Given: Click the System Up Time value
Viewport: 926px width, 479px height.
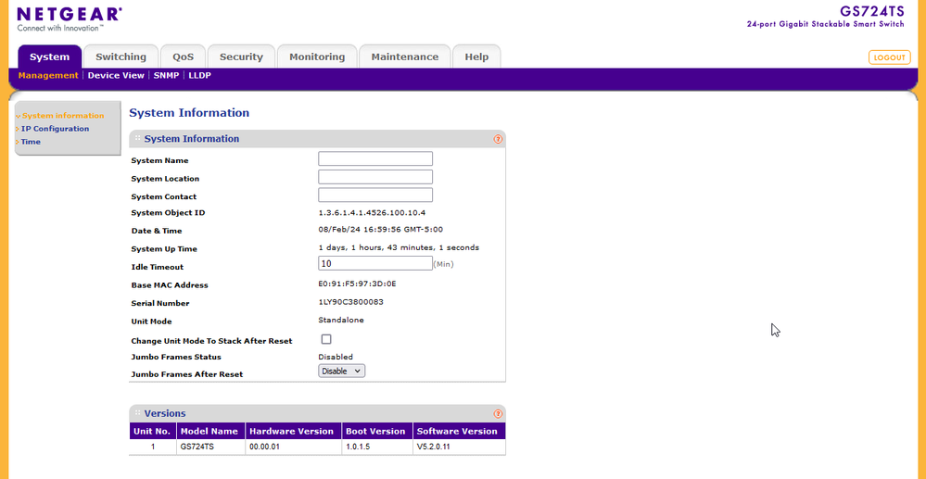Looking at the screenshot, I should [399, 247].
